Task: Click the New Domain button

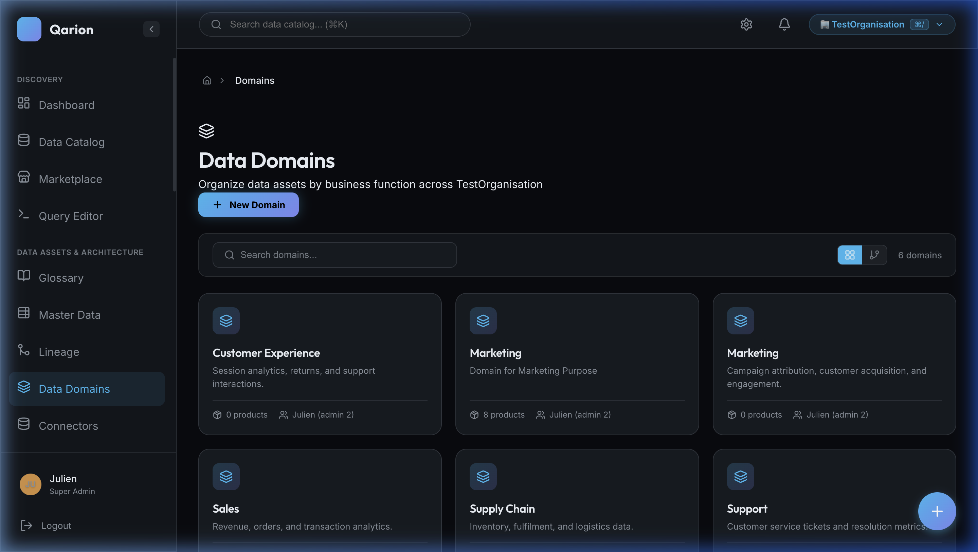Action: point(248,205)
